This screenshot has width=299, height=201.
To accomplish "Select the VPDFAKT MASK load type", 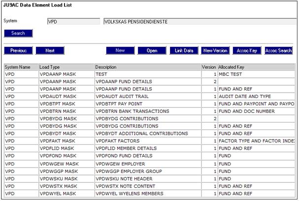I will (x=66, y=141).
